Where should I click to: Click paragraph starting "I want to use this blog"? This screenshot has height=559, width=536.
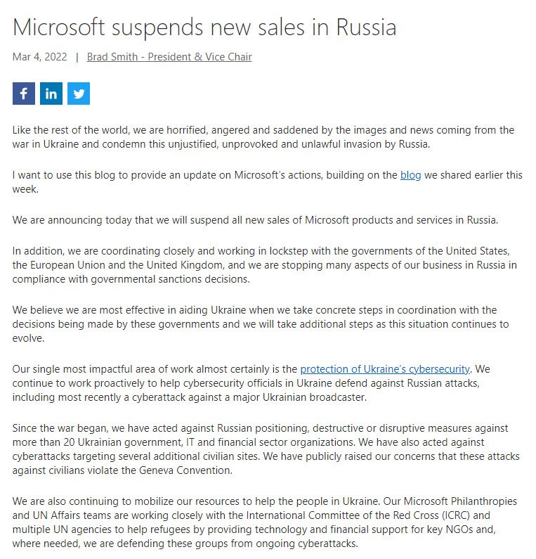click(x=267, y=182)
